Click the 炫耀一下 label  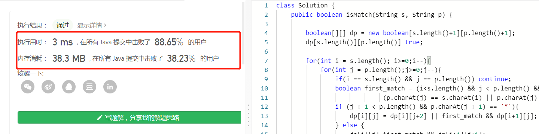[30, 73]
